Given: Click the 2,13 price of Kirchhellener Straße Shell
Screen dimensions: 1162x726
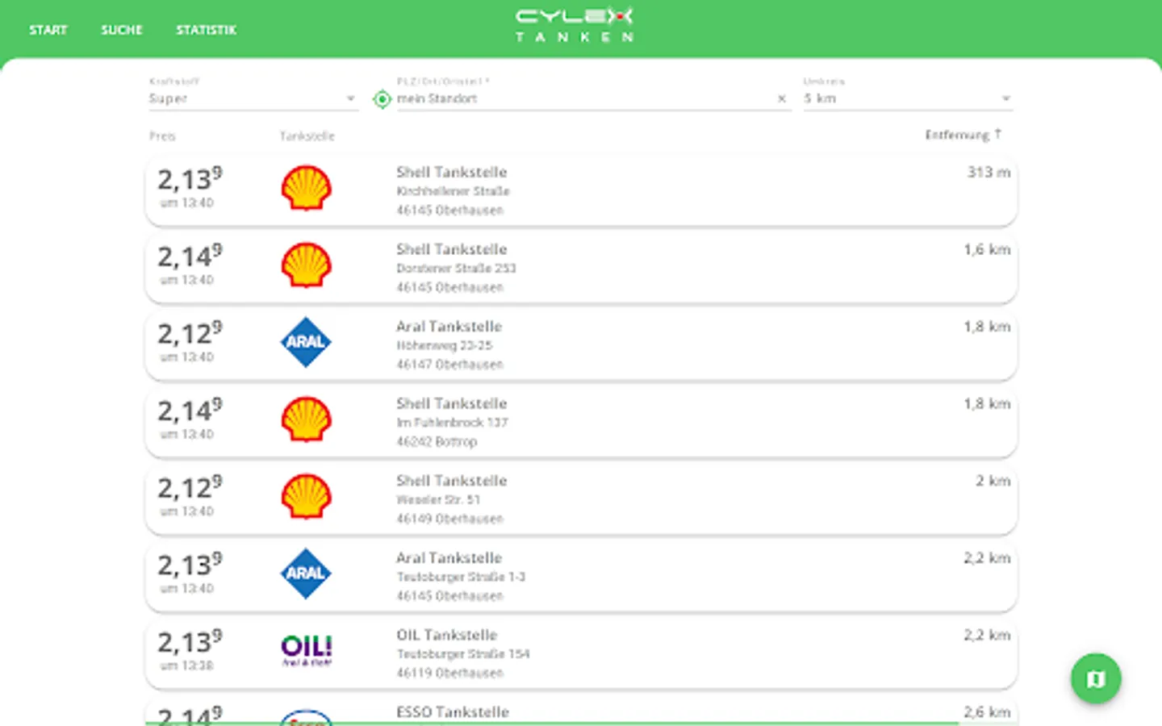Looking at the screenshot, I should (190, 178).
